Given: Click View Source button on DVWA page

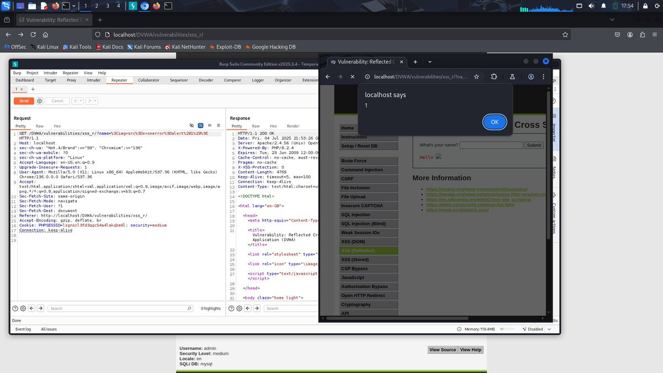Looking at the screenshot, I should [443, 350].
